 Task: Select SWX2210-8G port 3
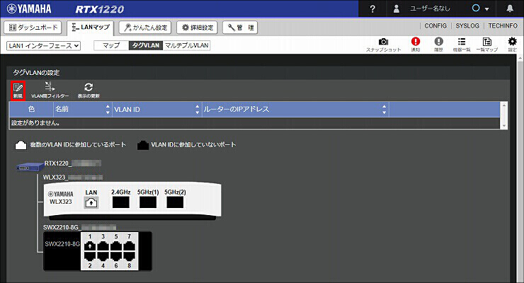(103, 246)
